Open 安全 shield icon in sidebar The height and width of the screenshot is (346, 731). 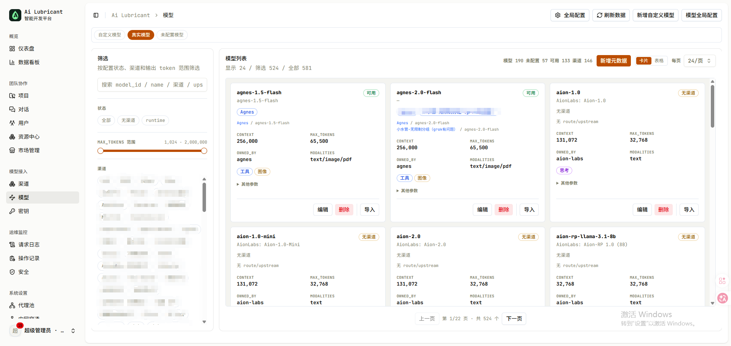pos(12,272)
